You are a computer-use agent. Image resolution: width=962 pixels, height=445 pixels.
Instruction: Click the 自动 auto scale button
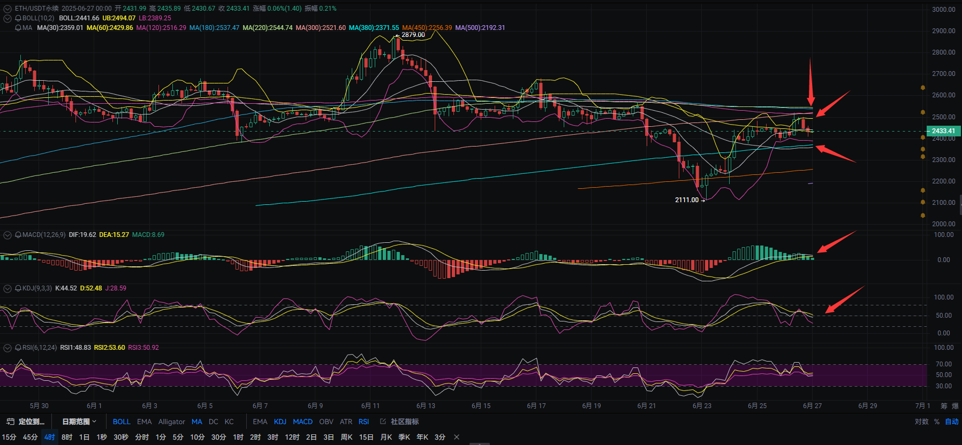(x=951, y=421)
